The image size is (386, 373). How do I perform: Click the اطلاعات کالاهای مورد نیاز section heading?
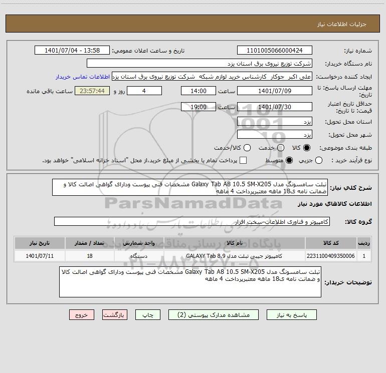335,204
